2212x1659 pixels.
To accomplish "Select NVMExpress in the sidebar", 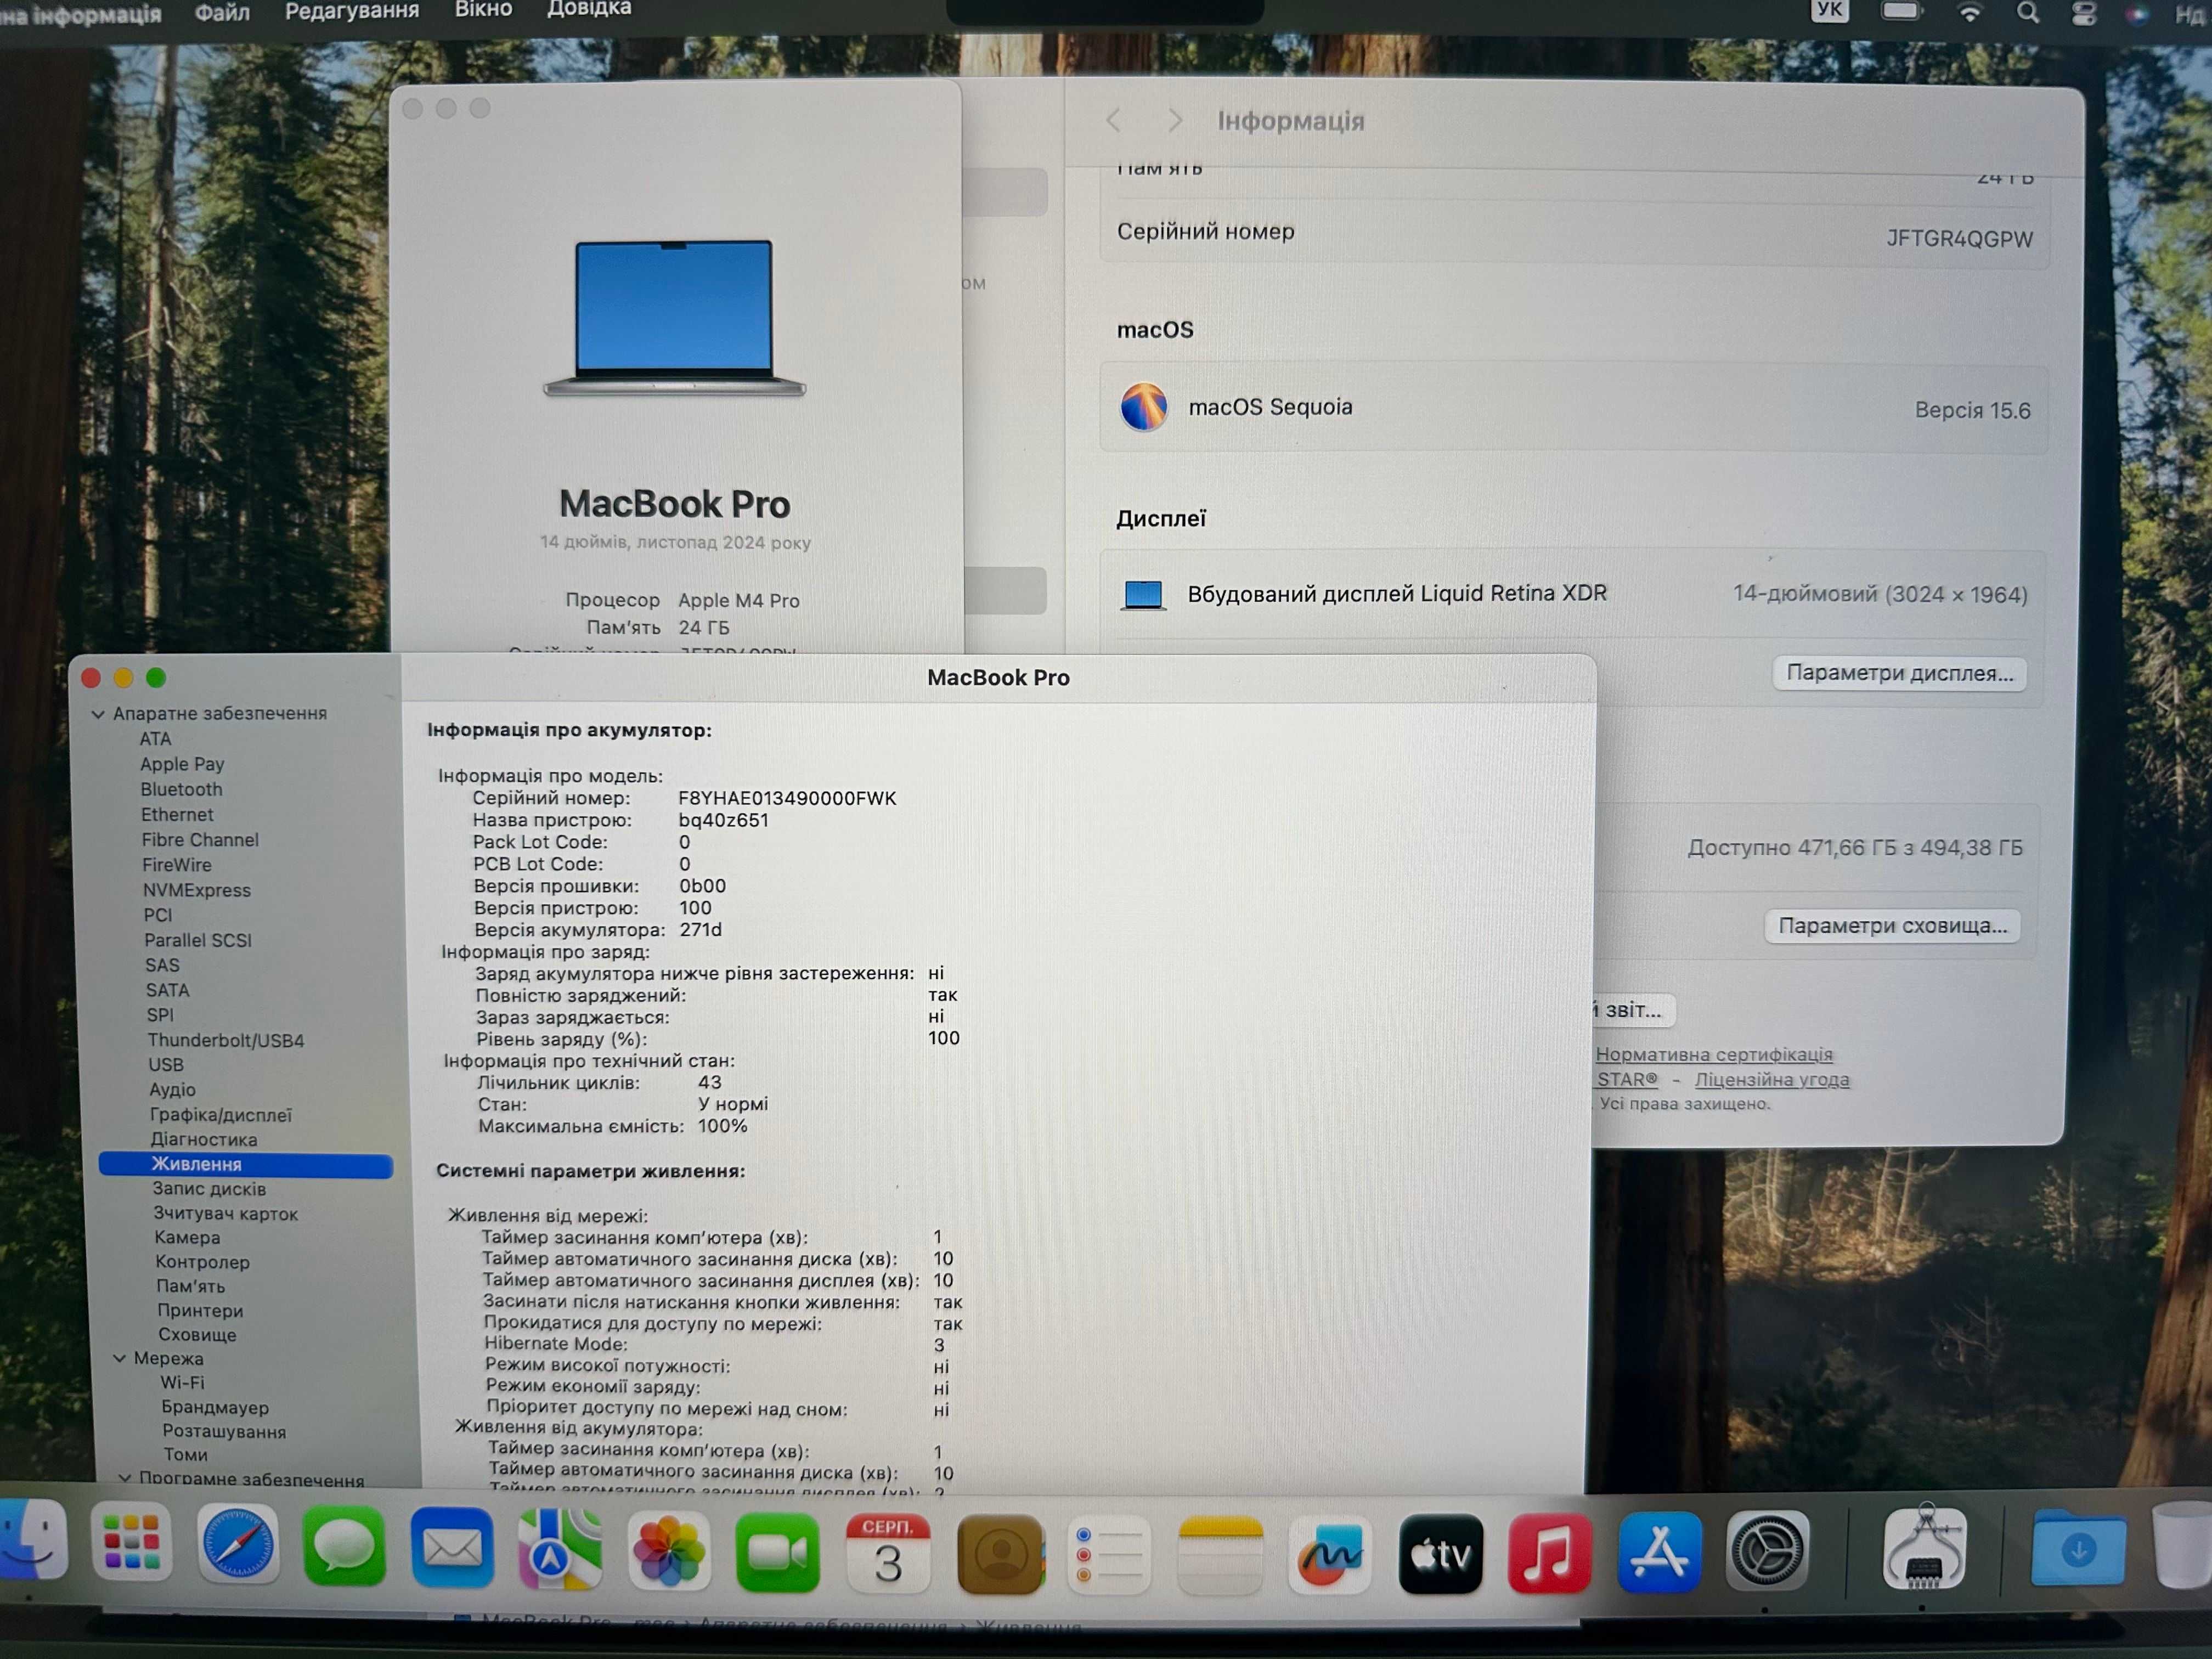I will pyautogui.click(x=196, y=890).
